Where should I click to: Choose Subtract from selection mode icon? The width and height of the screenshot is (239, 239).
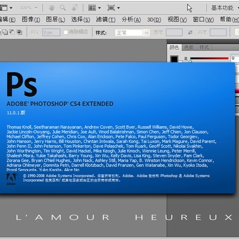click(12, 32)
